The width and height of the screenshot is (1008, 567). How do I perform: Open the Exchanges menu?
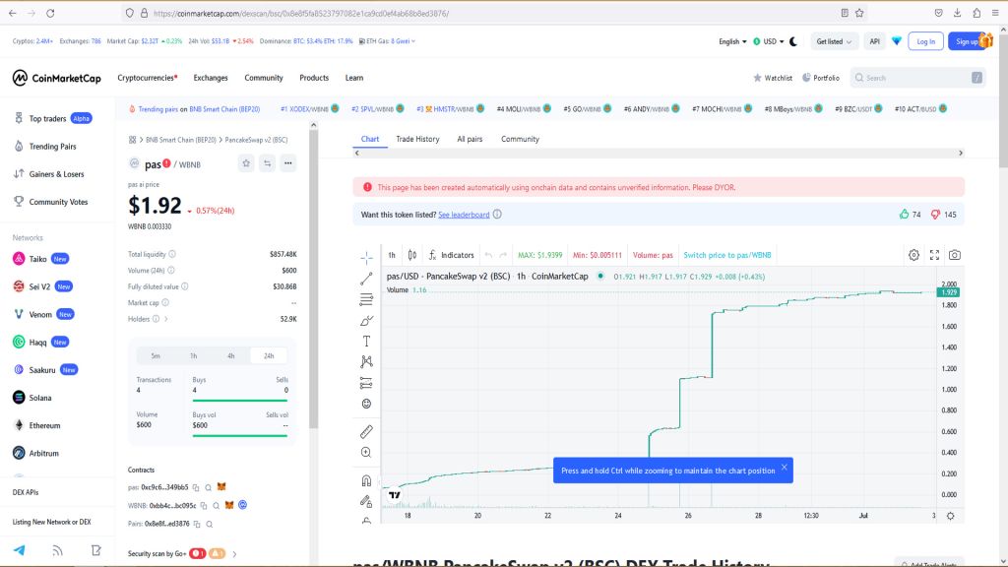click(x=211, y=78)
